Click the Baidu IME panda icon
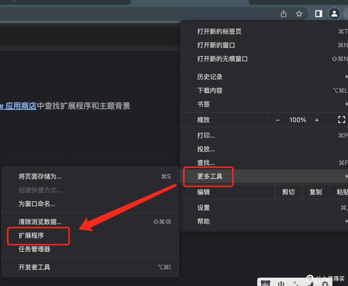Screen dimensions: 348x286 tap(265, 284)
